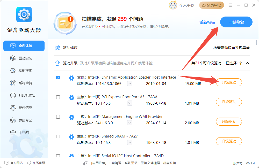The height and width of the screenshot is (168, 259).
Task: Click the date 2019-04-04
Action: [x=156, y=84]
